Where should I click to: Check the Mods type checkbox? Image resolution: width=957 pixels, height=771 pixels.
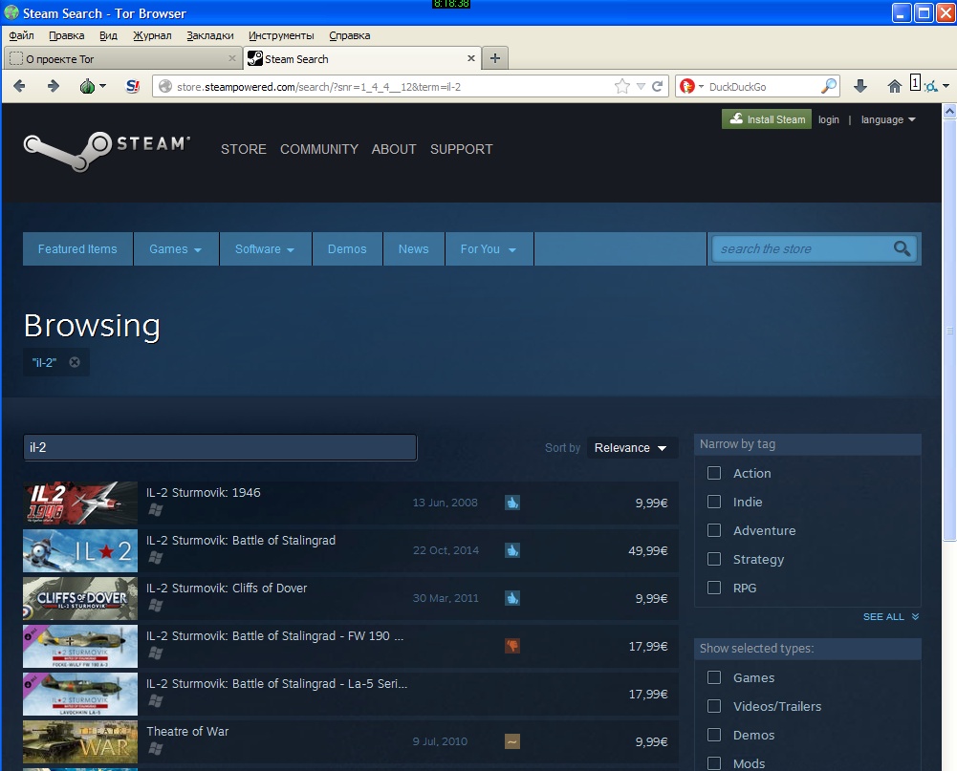(x=714, y=763)
